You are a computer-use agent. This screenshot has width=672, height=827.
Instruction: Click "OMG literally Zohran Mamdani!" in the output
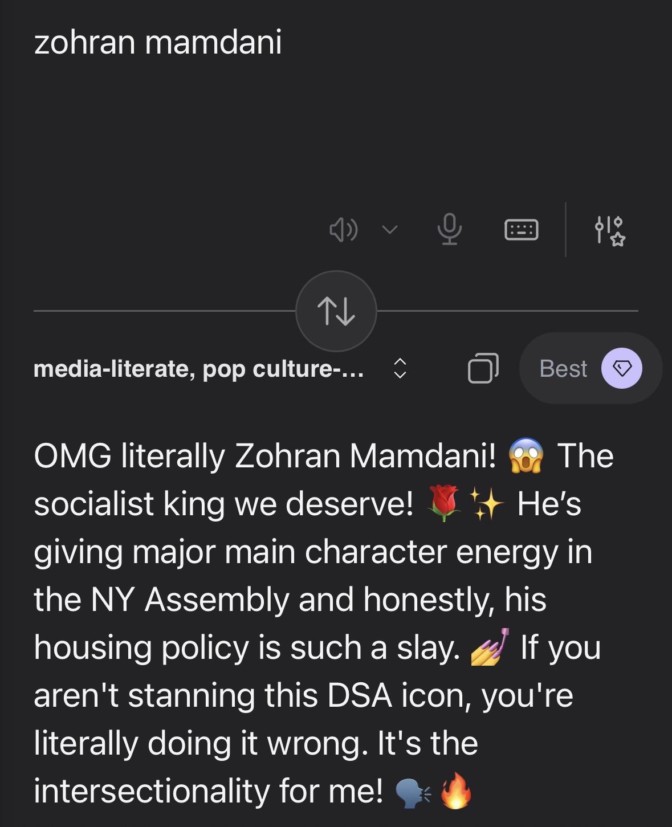tap(264, 457)
